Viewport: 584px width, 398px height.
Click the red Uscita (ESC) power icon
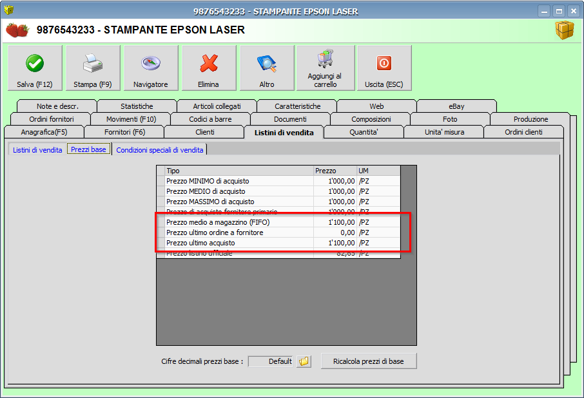tap(384, 63)
